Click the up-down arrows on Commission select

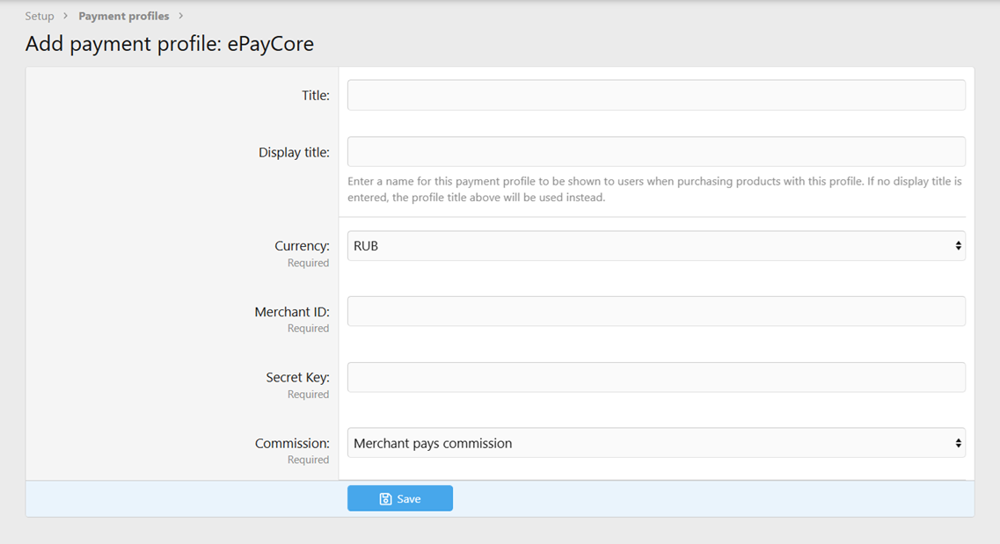(x=958, y=444)
